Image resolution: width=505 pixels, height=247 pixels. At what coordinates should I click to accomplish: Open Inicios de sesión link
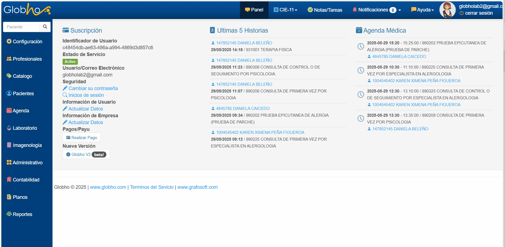coord(86,95)
